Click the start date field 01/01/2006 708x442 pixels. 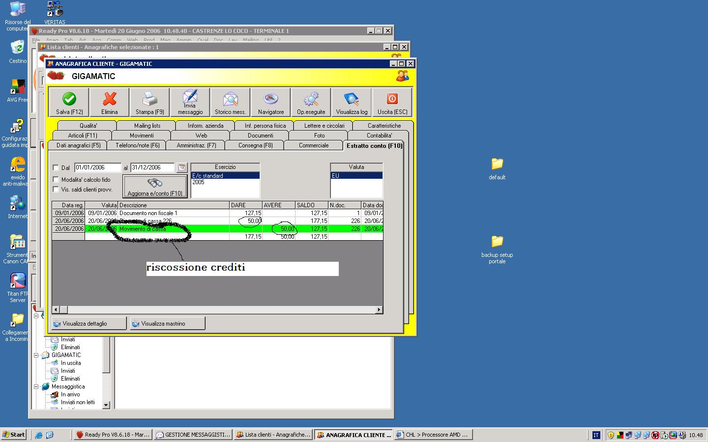pyautogui.click(x=98, y=167)
